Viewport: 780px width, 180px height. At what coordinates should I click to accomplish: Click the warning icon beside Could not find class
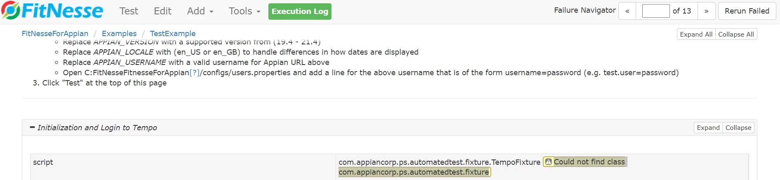[548, 162]
